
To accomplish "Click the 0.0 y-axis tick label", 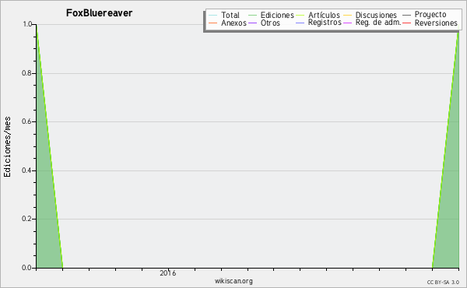I will (26, 268).
